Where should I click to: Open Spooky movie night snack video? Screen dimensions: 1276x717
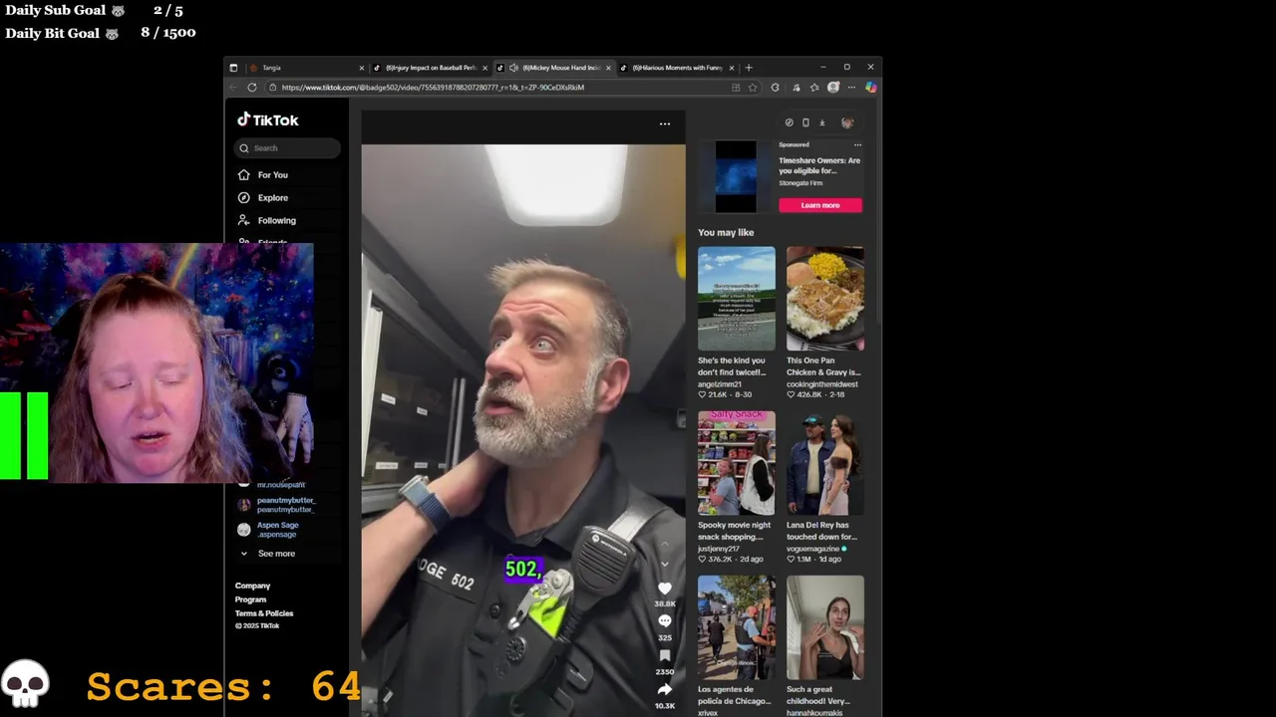tap(737, 463)
